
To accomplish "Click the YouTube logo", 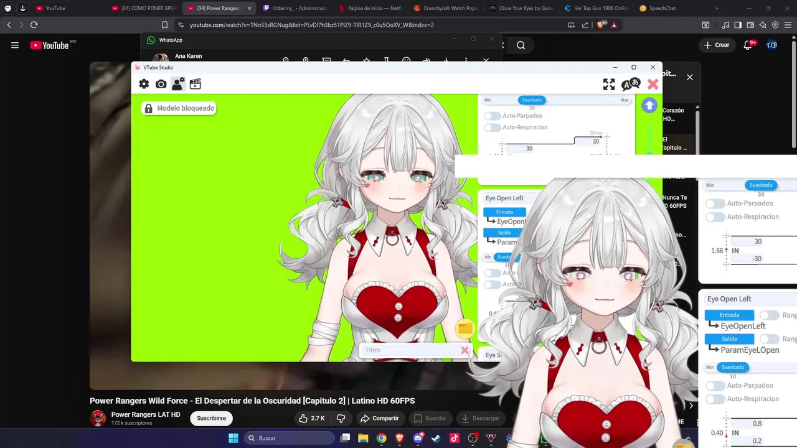I will coord(49,45).
